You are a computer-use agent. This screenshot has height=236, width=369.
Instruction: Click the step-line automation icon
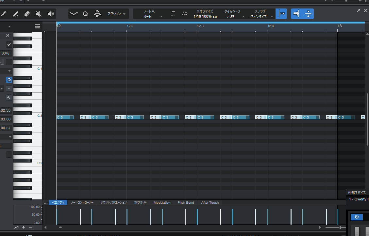click(74, 14)
